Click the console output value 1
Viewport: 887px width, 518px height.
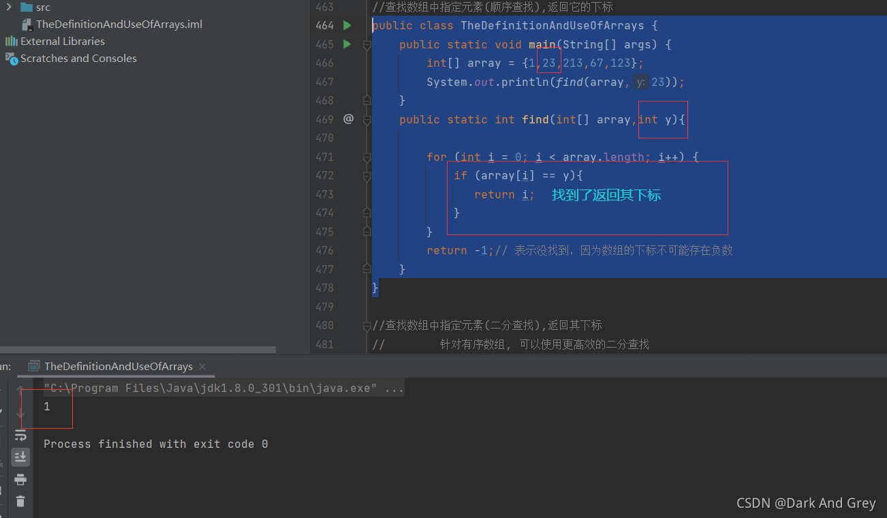click(47, 407)
